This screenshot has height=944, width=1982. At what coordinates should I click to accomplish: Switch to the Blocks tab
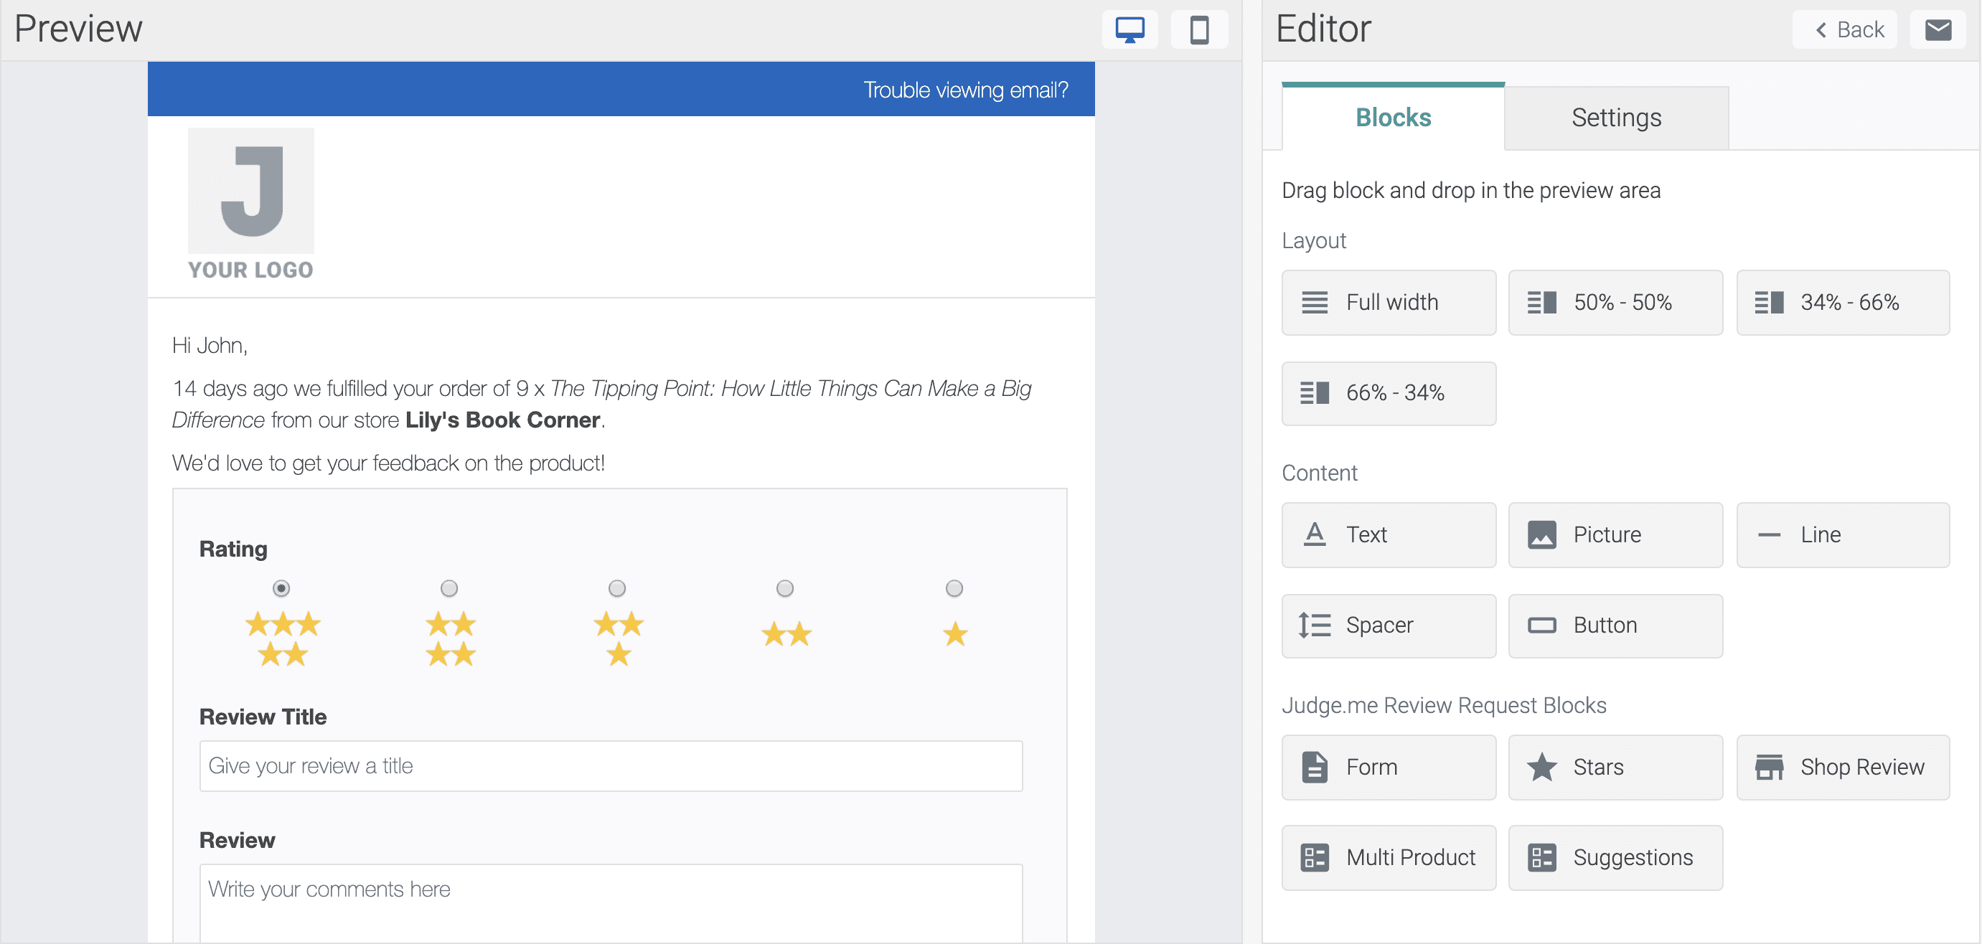point(1392,117)
